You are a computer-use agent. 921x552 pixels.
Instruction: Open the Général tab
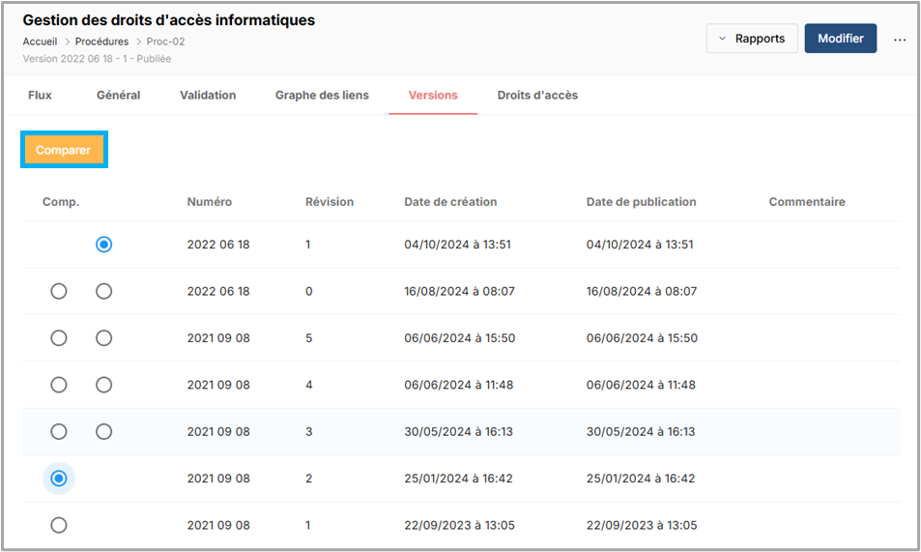(118, 95)
